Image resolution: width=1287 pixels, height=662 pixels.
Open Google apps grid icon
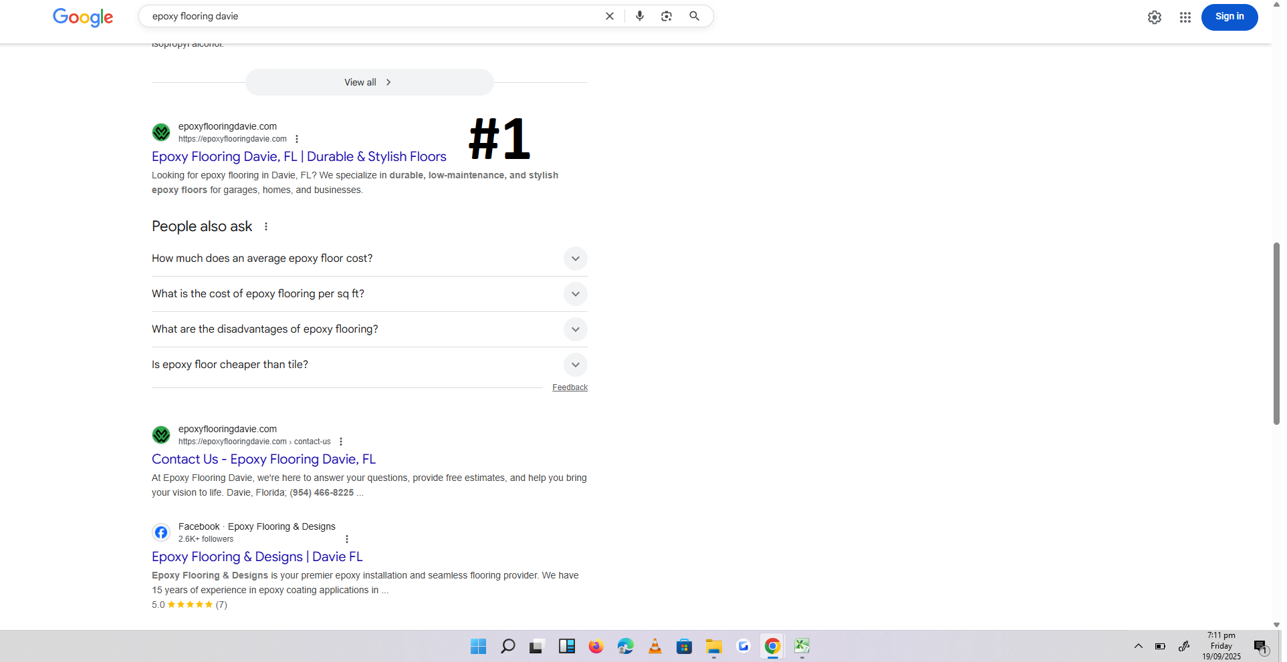[x=1185, y=17]
